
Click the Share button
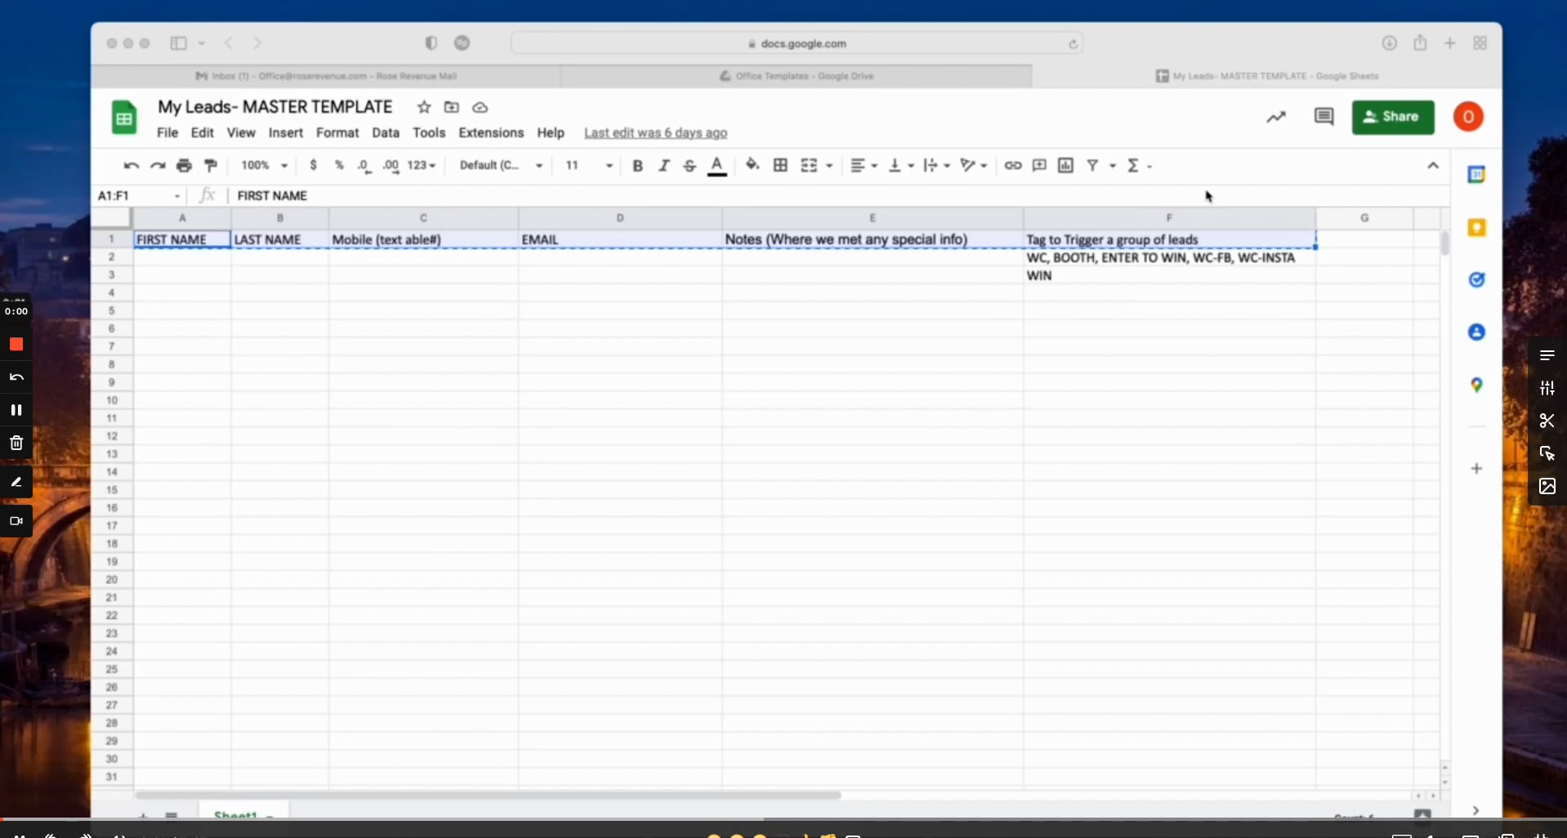tap(1393, 117)
